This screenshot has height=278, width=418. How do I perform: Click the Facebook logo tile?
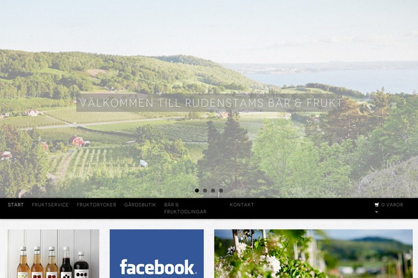coord(157,254)
